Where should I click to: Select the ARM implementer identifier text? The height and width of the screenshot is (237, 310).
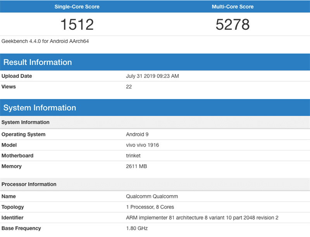(x=202, y=218)
